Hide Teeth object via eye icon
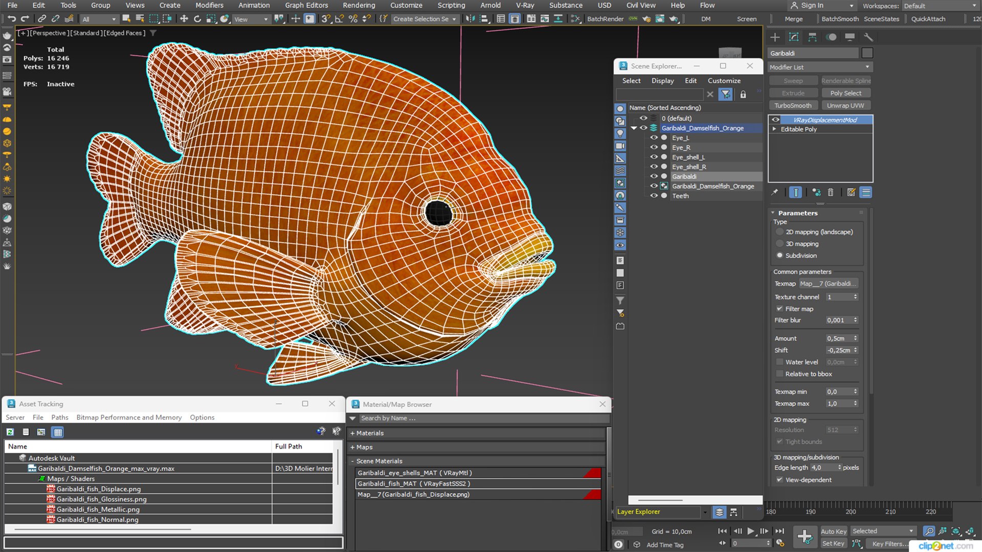The height and width of the screenshot is (552, 982). pos(654,196)
